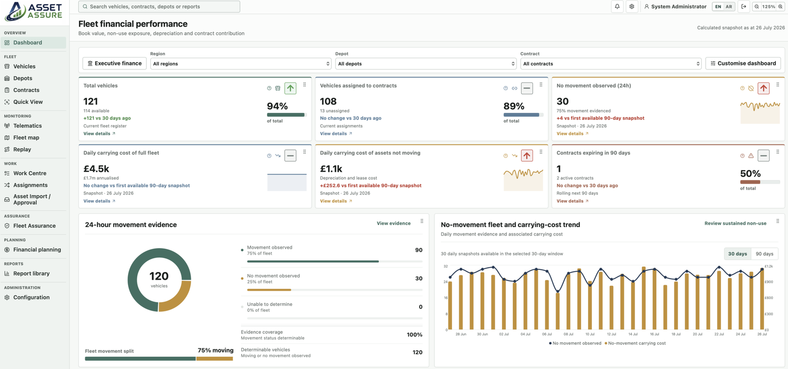
Task: Click help icon on Vehicles assigned to contracts
Action: point(505,88)
